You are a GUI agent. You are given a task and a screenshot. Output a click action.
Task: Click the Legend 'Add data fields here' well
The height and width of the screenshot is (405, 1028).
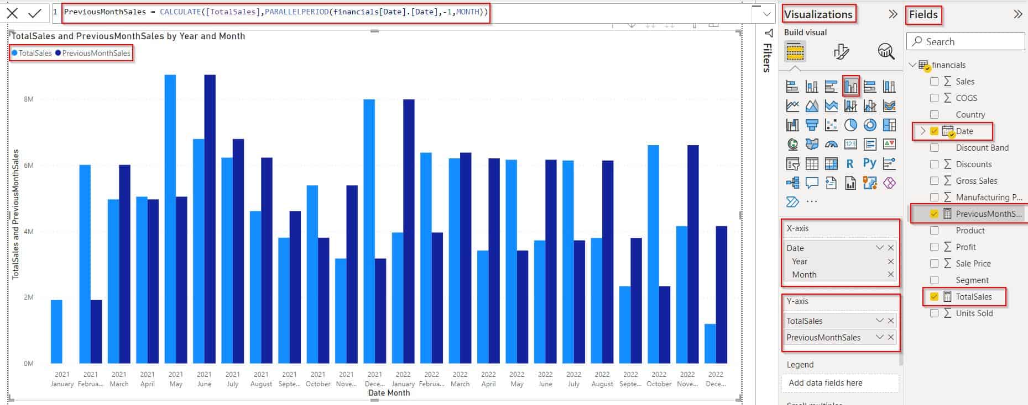[840, 383]
